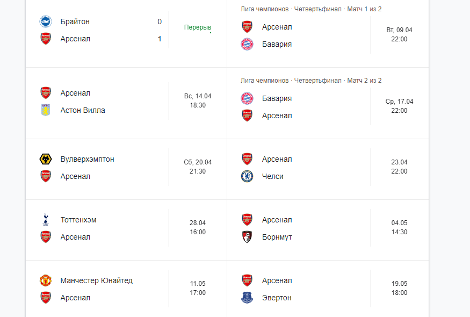The image size is (470, 317).
Task: Open the live match status Перерыв
Action: click(x=198, y=27)
